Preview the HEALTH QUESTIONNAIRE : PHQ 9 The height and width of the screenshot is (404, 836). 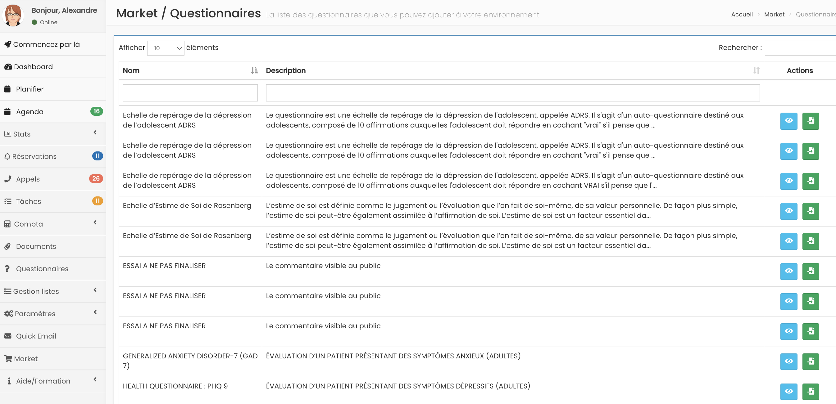click(788, 392)
